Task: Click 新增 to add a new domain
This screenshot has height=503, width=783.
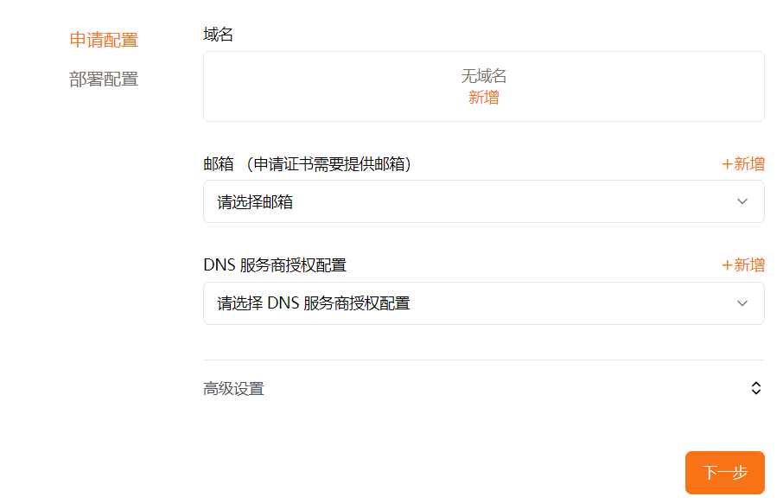Action: click(x=484, y=97)
